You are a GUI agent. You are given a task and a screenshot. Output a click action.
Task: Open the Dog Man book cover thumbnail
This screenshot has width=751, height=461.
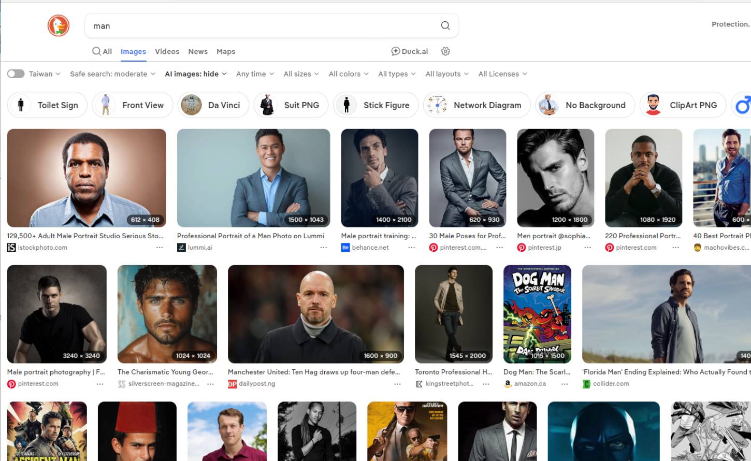[537, 314]
